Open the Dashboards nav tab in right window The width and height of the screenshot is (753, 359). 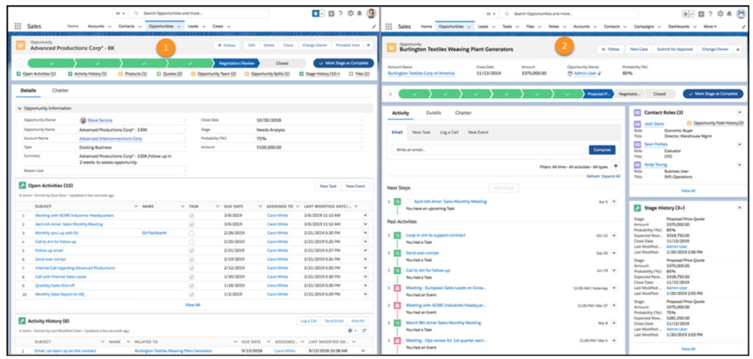[x=679, y=26]
